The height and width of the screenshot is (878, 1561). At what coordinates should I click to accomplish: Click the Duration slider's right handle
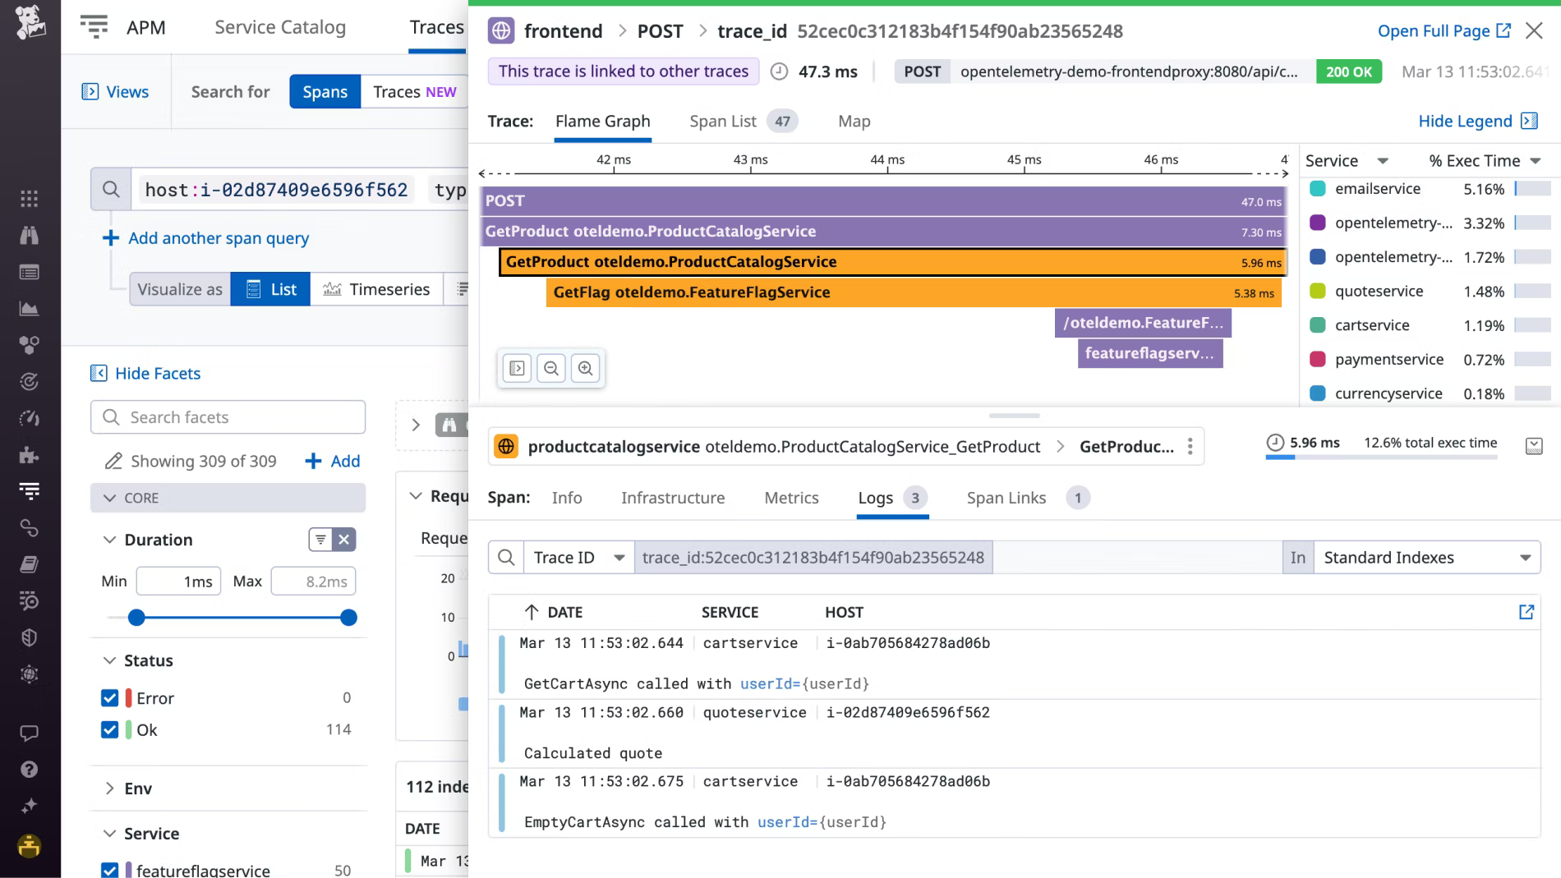tap(348, 618)
